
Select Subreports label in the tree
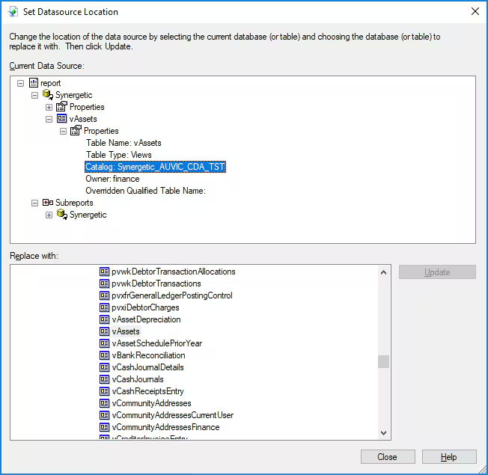click(74, 203)
